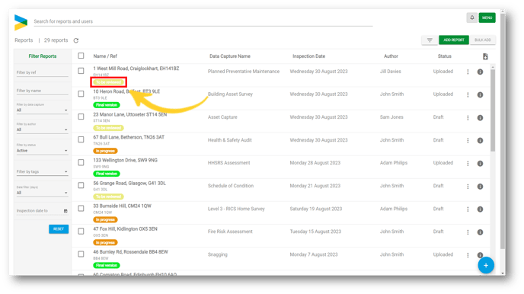Click the ADD REPORT button
The width and height of the screenshot is (524, 294).
coord(454,40)
